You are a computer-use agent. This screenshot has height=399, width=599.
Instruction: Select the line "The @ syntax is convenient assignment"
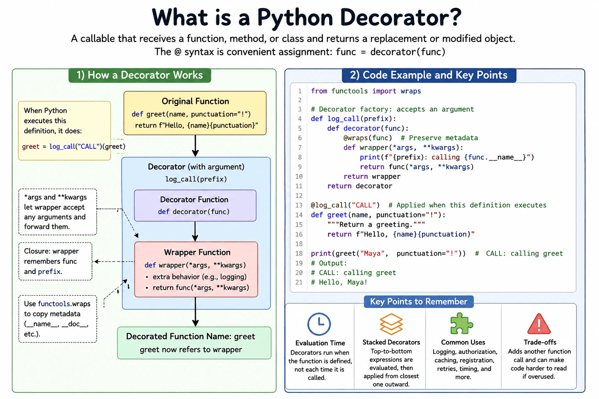click(x=300, y=52)
